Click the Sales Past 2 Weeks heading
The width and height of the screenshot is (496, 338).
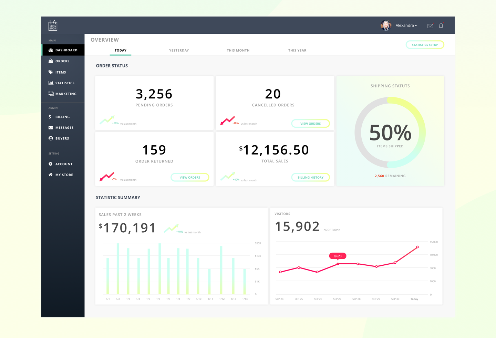[x=120, y=215]
